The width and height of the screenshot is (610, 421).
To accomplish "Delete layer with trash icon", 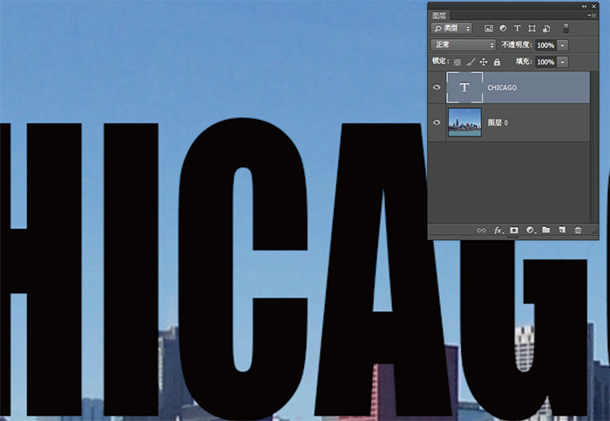I will click(x=578, y=230).
